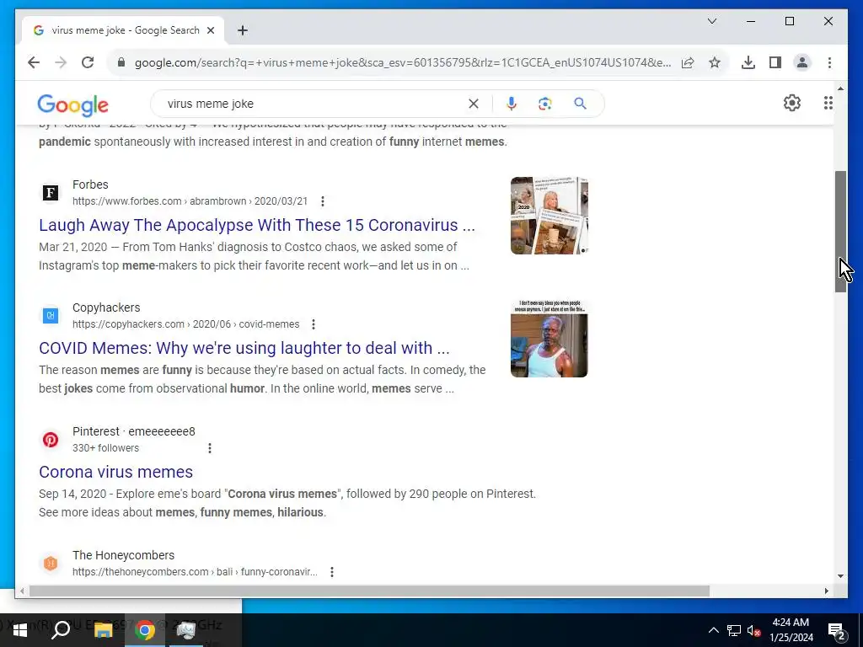863x647 pixels.
Task: Close the virus meme joke tab
Action: (x=210, y=30)
